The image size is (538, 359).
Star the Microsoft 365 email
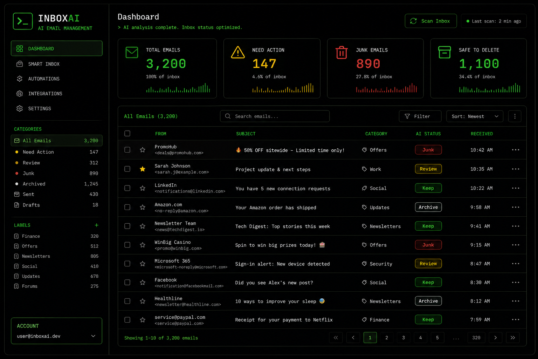point(143,264)
